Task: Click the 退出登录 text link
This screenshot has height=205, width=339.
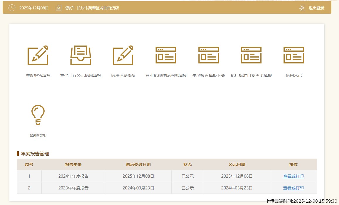Action: 316,8
